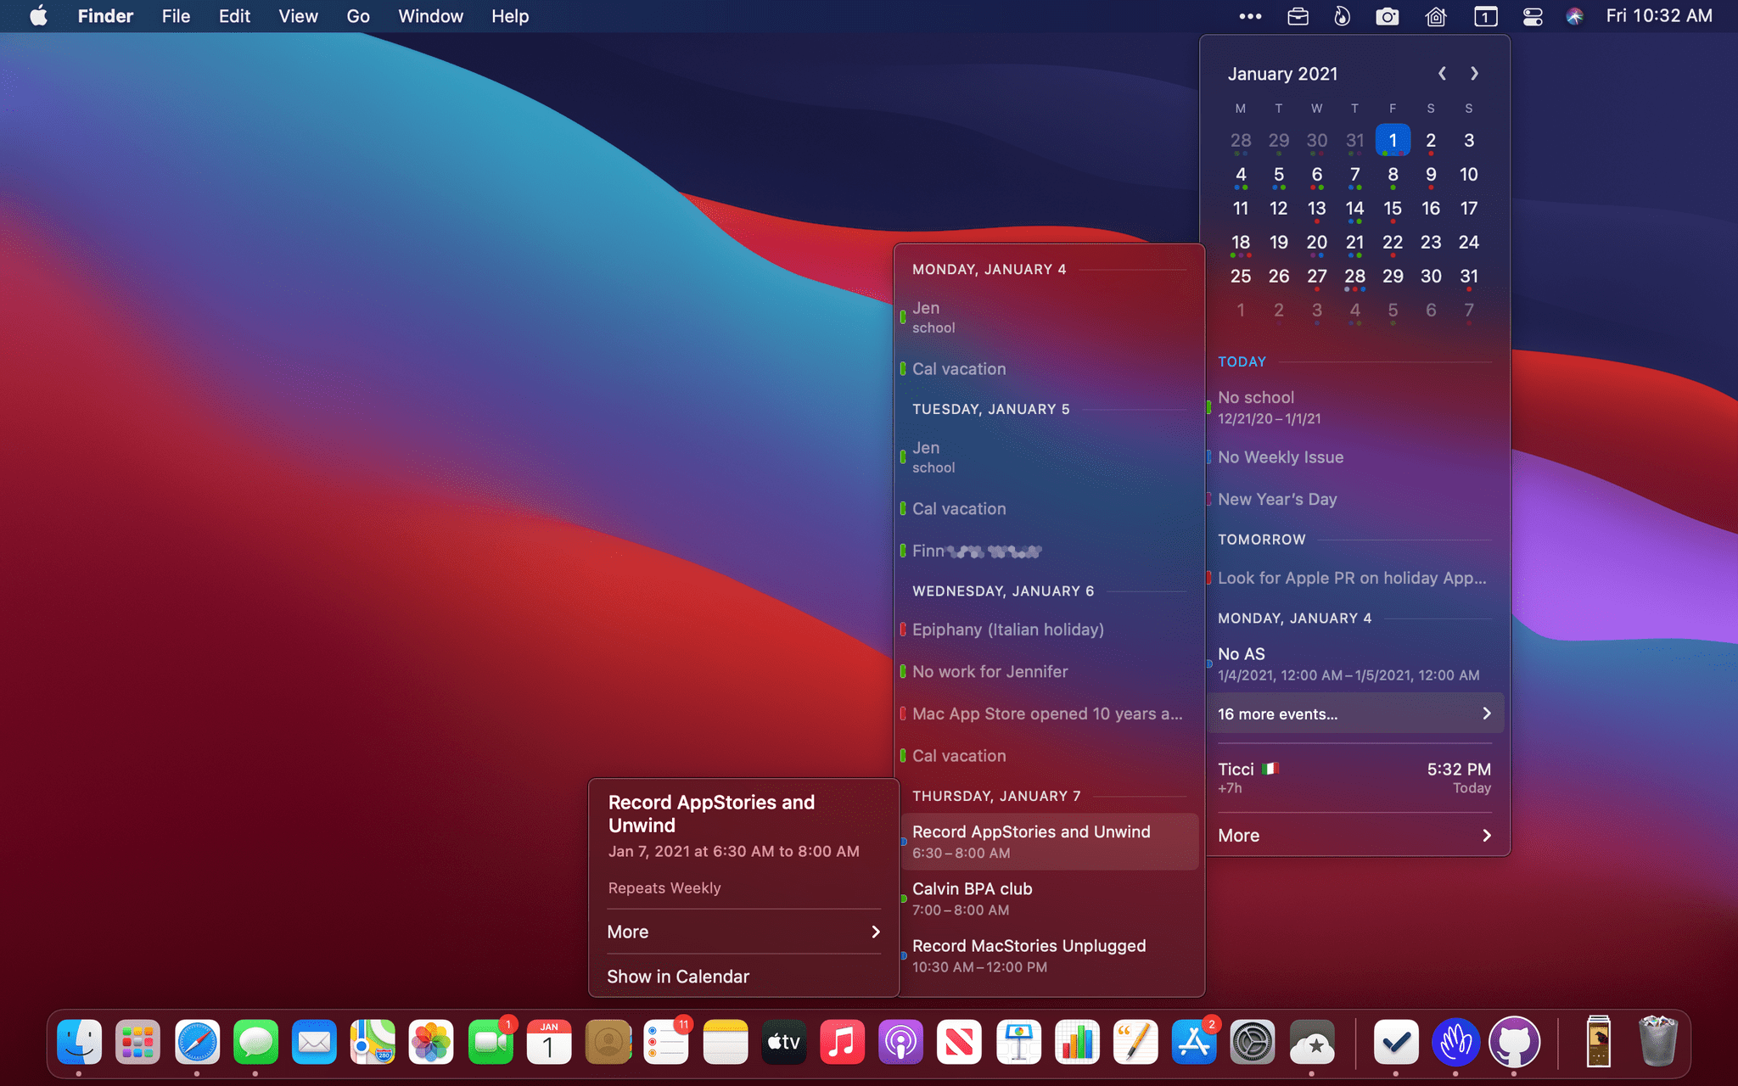The height and width of the screenshot is (1086, 1738).
Task: Open Siri from the menu bar
Action: tap(1575, 16)
